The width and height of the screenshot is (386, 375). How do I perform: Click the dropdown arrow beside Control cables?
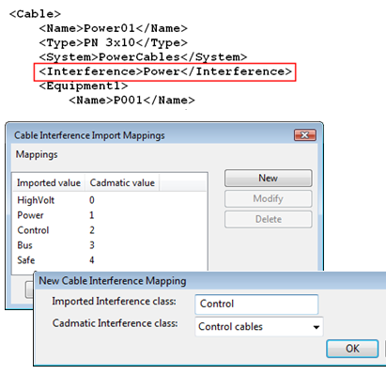pos(317,327)
